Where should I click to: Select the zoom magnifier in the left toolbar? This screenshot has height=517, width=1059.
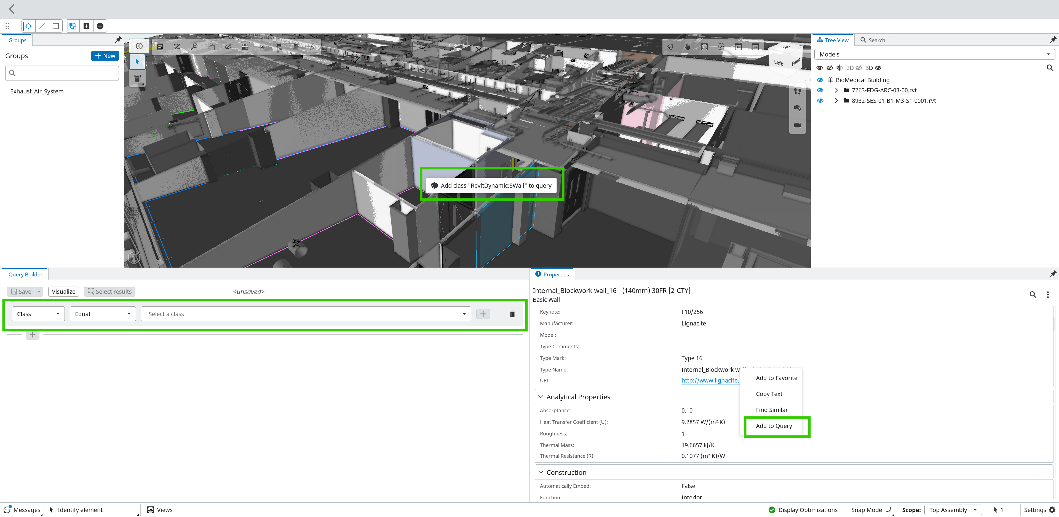coord(194,47)
